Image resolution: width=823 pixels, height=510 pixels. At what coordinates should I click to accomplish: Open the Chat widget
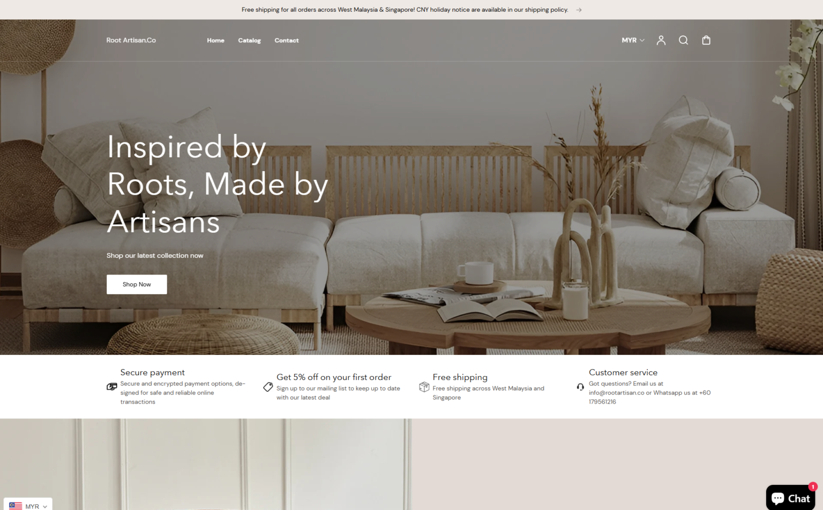point(790,498)
